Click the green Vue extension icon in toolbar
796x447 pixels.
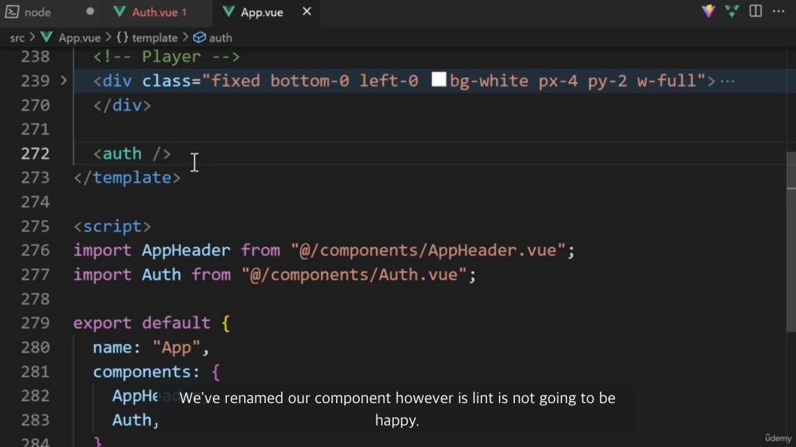[731, 11]
